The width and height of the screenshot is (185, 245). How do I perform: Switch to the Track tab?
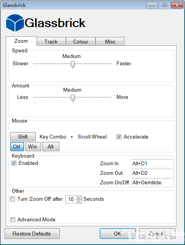pyautogui.click(x=51, y=42)
